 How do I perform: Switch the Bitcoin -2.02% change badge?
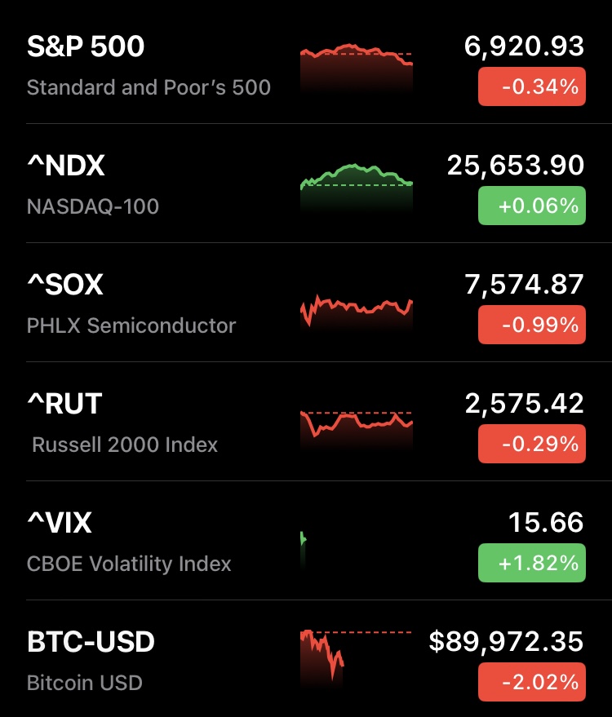pos(532,682)
